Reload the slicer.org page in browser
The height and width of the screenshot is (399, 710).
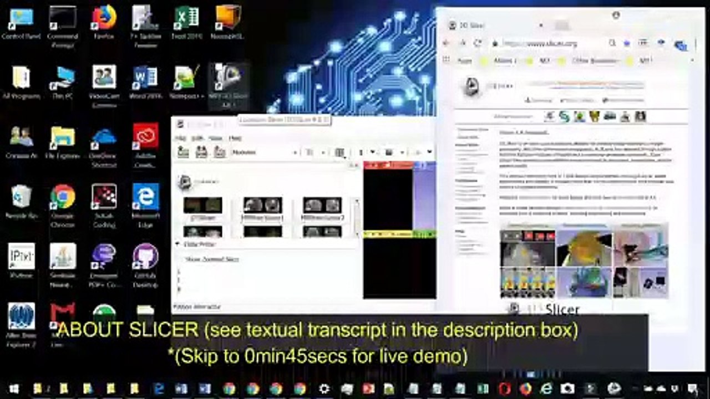pyautogui.click(x=479, y=43)
